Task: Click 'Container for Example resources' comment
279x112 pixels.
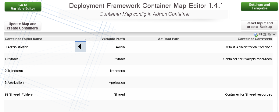Action: click(248, 59)
